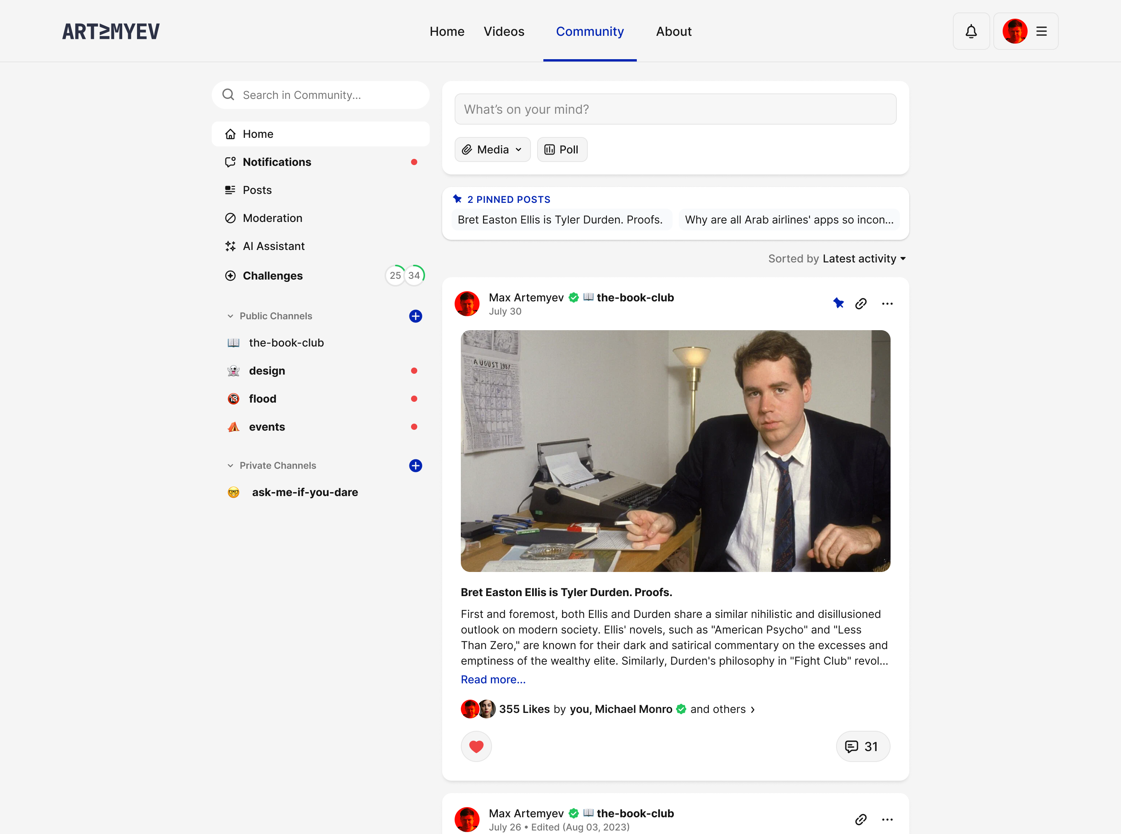Open the Moderation sidebar item

point(272,218)
